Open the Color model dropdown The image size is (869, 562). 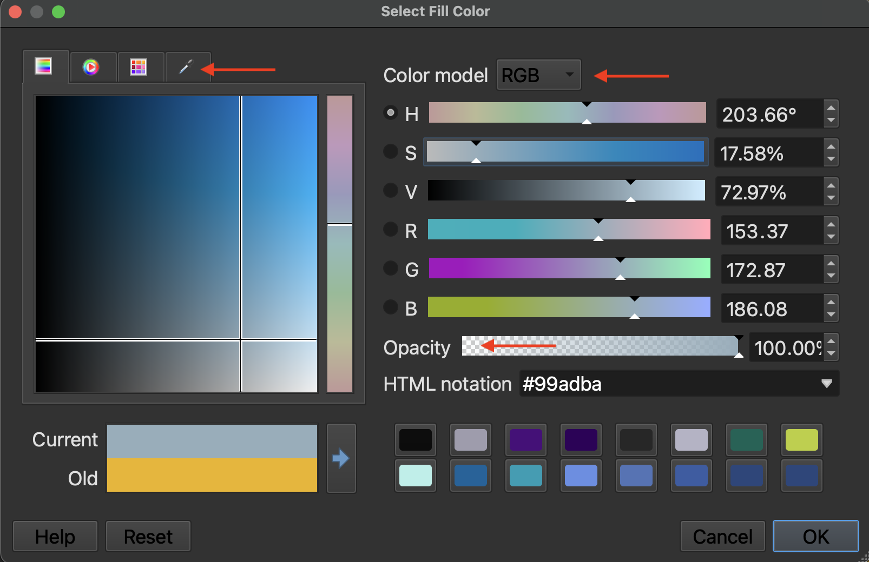coord(538,75)
